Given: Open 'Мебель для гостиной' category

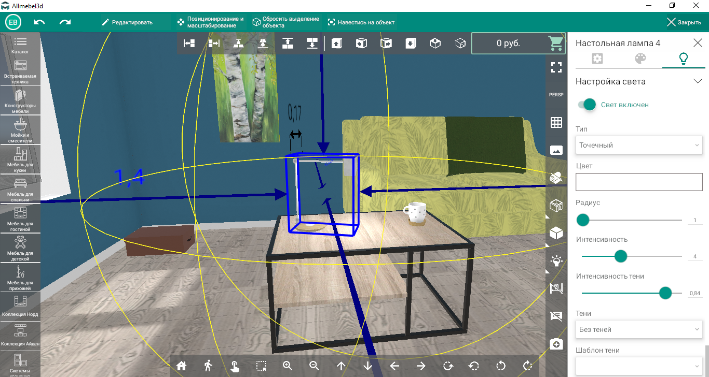Looking at the screenshot, I should click(x=20, y=220).
